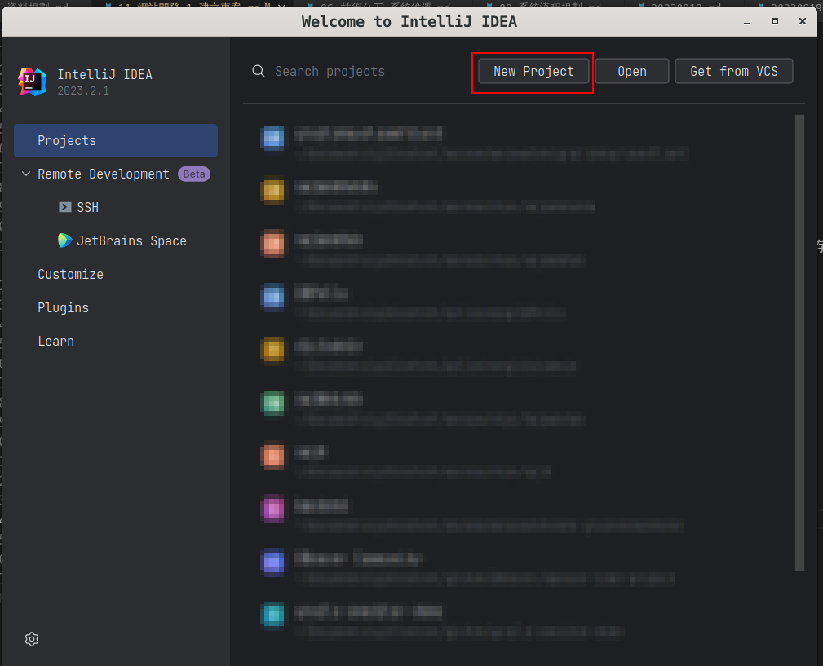Focus the Search projects field
Viewport: 823px width, 666px height.
(x=330, y=71)
